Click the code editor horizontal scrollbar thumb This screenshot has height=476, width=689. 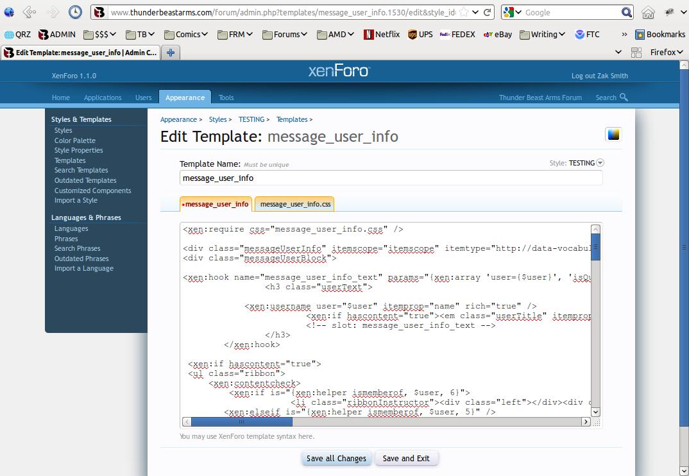point(241,421)
